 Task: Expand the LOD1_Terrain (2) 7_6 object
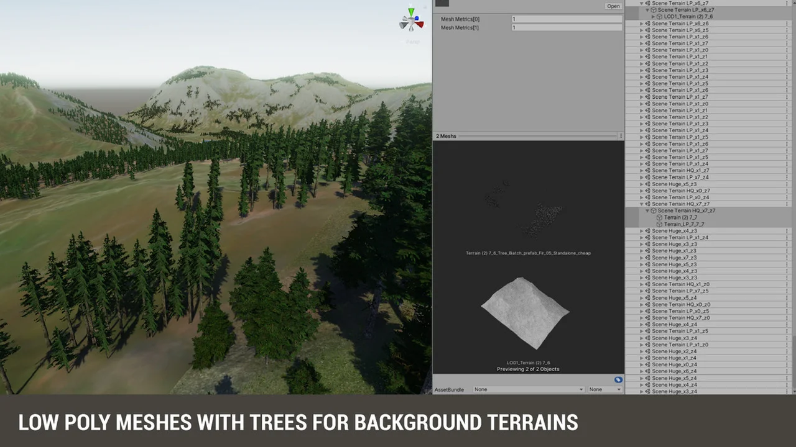point(652,17)
